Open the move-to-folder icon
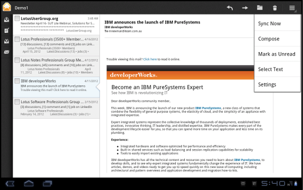The height and width of the screenshot is (190, 303). click(260, 8)
